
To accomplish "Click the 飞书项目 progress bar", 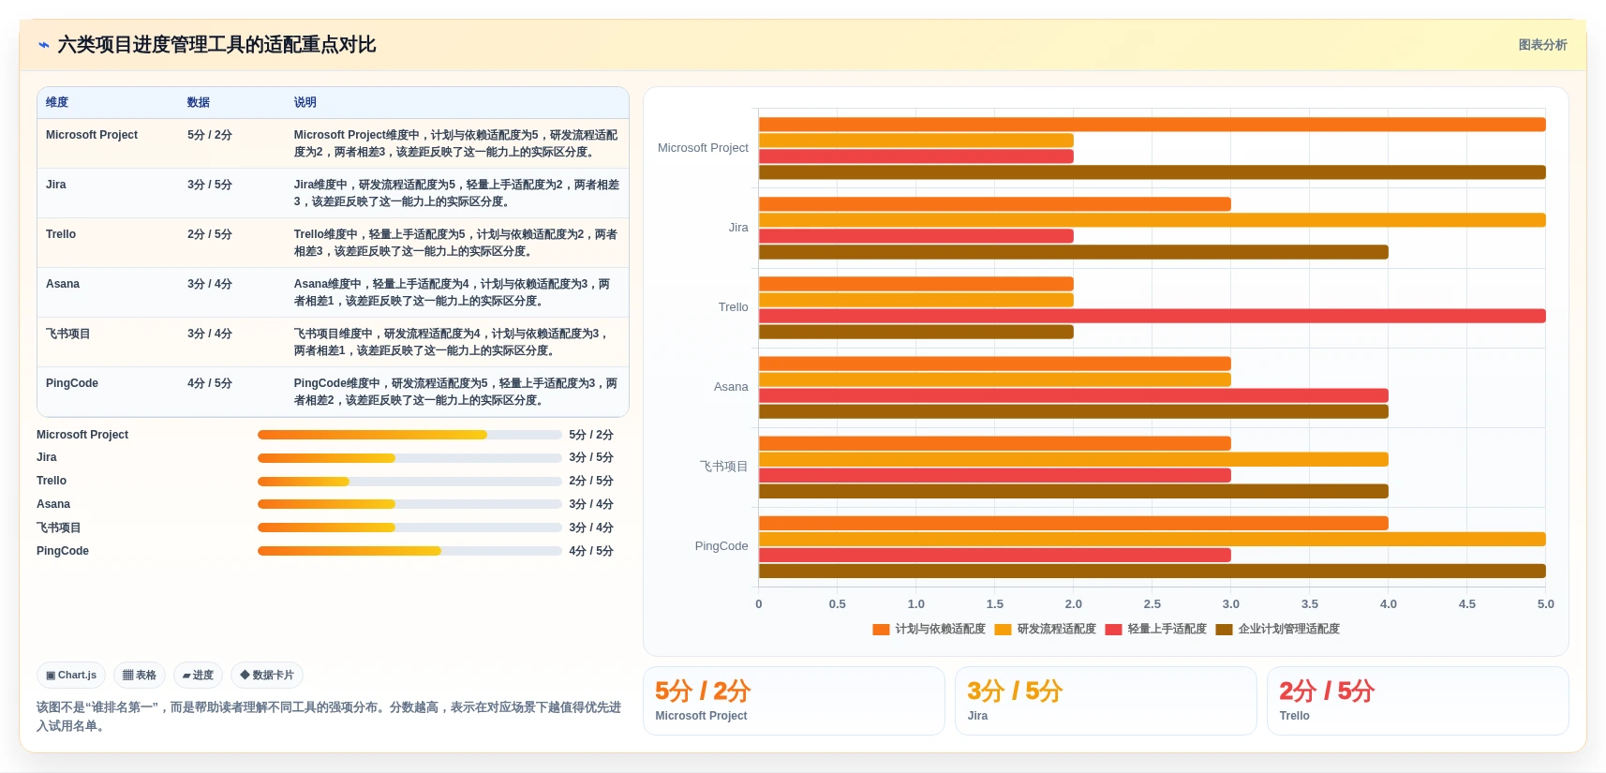I will [409, 528].
